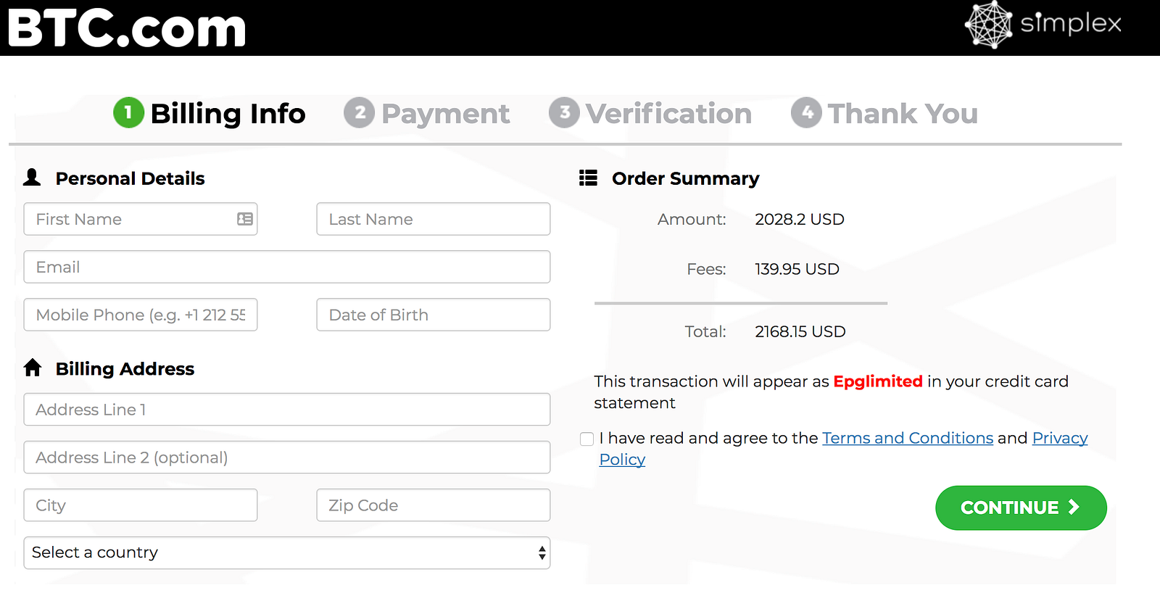The width and height of the screenshot is (1160, 596).
Task: Click the Simplex logo icon
Action: pos(988,25)
